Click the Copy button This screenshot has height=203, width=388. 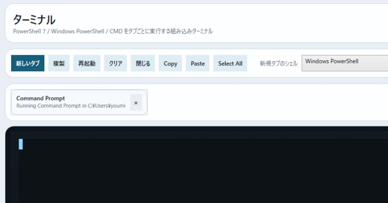tap(170, 63)
